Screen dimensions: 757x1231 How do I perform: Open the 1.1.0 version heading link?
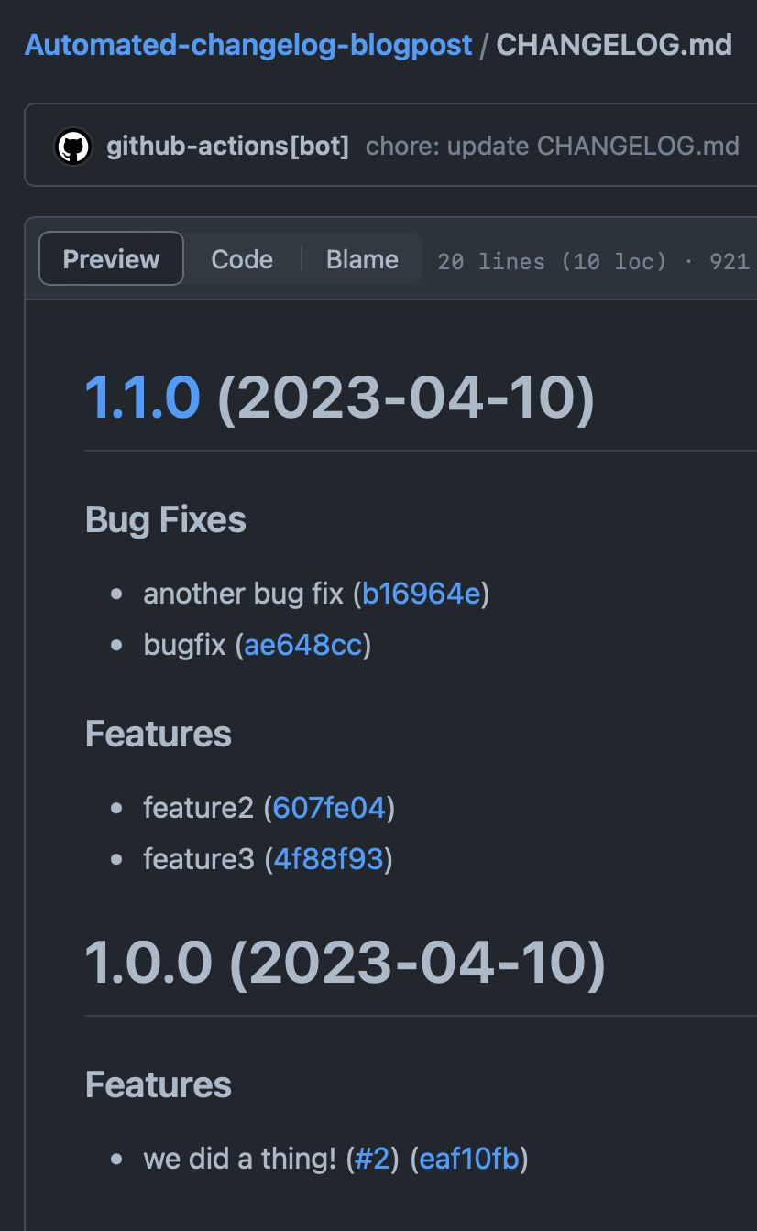tap(143, 397)
